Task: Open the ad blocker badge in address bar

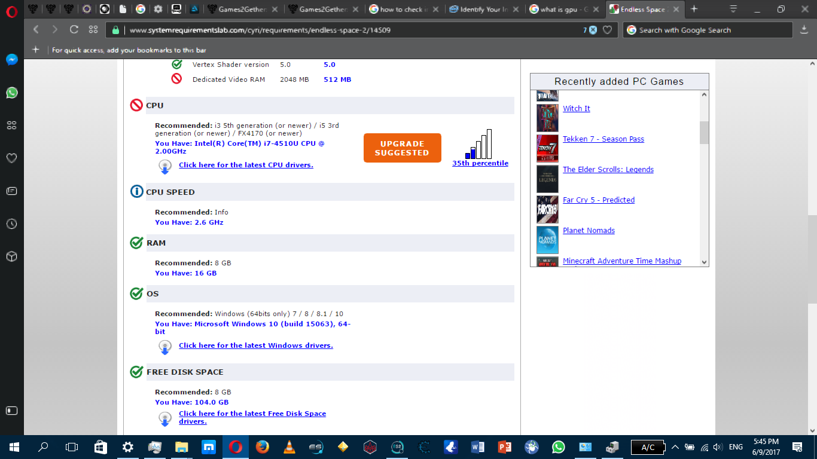Action: 590,30
